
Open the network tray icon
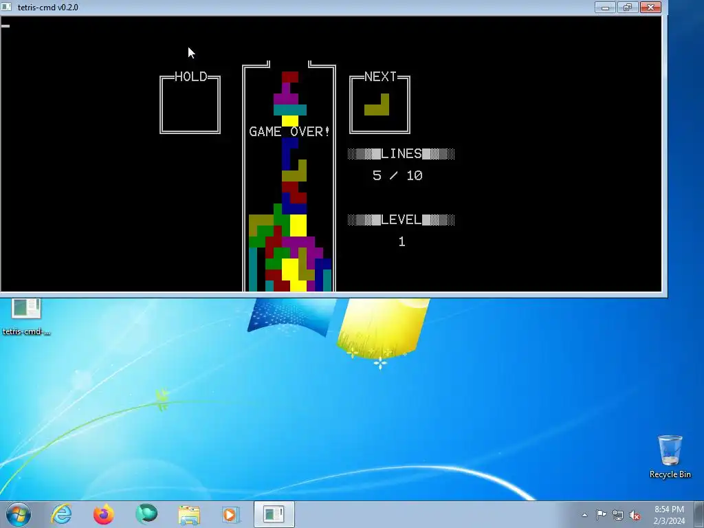(618, 515)
